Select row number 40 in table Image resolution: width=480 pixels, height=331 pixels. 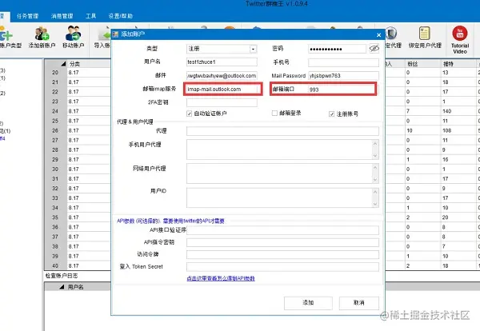(55, 266)
